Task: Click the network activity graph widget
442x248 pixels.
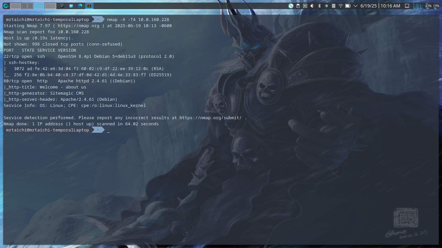Action: (x=418, y=6)
